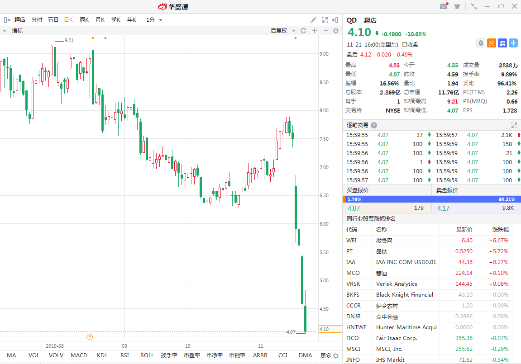Viewport: 521px width, 364px height.
Task: Select the pencil drawing tool above the chart
Action: point(313,20)
